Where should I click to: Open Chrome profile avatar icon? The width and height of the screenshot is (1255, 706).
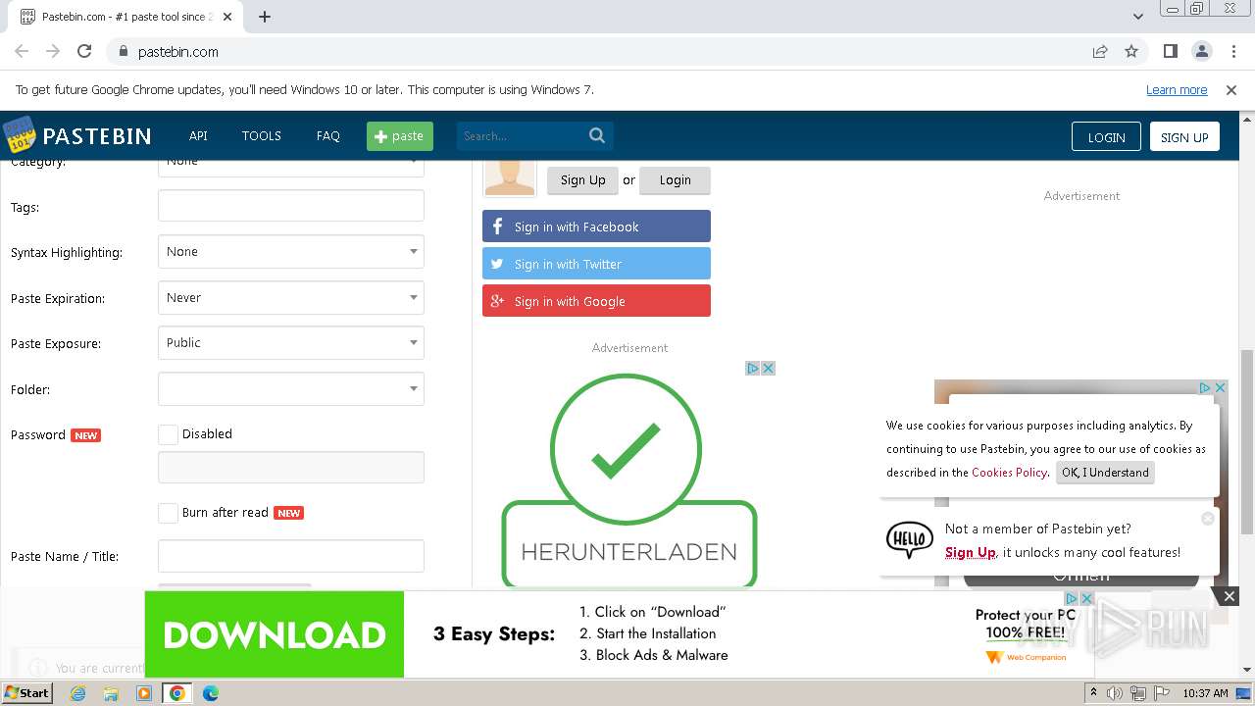tap(1202, 51)
